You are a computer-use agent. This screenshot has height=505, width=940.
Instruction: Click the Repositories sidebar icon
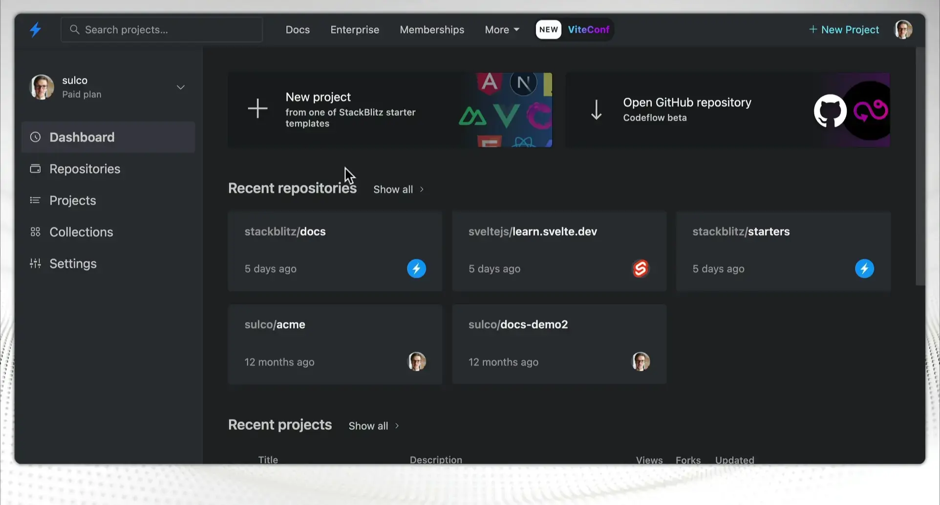pos(35,168)
